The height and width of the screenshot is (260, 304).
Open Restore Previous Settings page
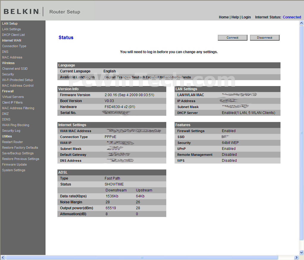coord(21,159)
